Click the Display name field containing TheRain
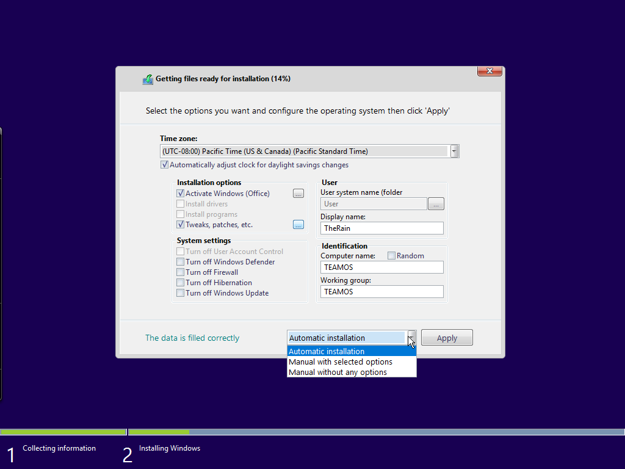Screen dimensions: 625x469 [382, 228]
